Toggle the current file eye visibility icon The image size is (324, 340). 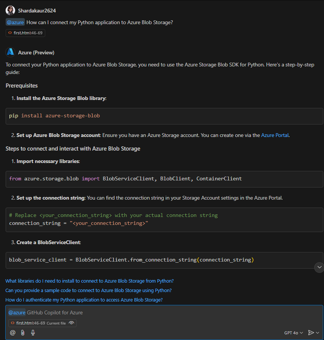[71, 323]
